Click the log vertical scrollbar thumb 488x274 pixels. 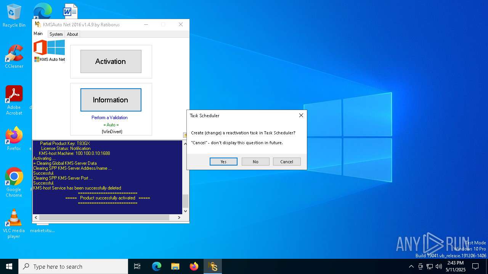pos(185,201)
